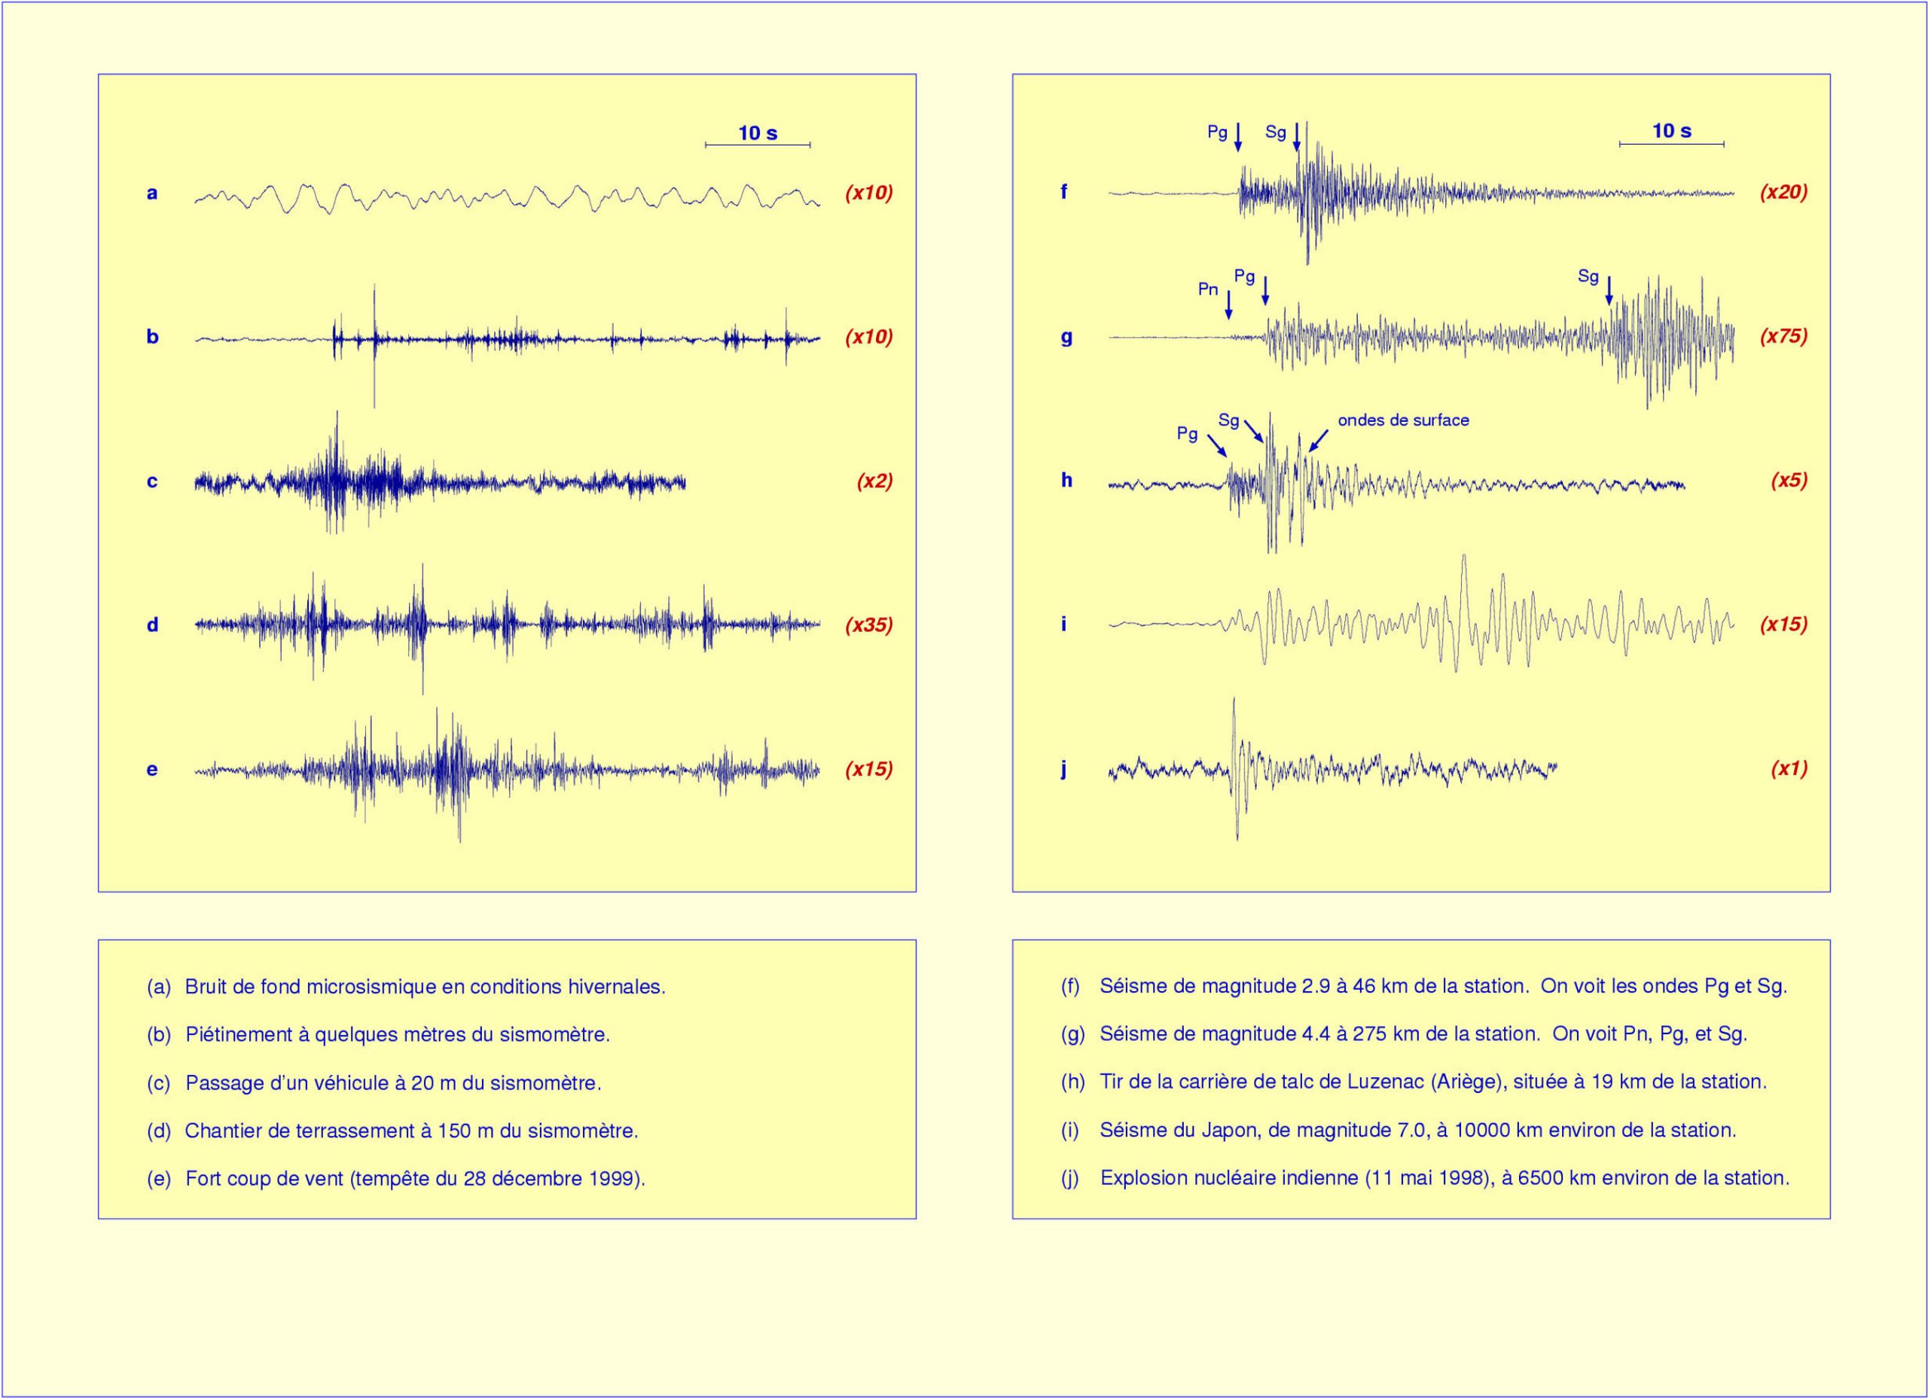Select the (x75) amplification label
1928x1398 pixels.
[x=1783, y=336]
